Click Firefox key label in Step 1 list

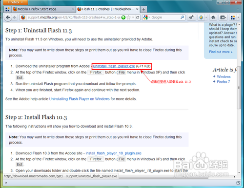tap(96, 72)
